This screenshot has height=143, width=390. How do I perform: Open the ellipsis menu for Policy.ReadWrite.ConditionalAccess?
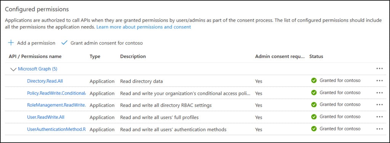pyautogui.click(x=380, y=93)
